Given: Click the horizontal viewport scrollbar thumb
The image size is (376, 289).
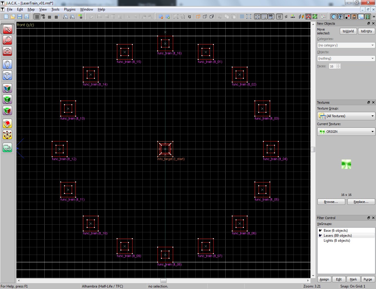Looking at the screenshot, I should (163, 280).
